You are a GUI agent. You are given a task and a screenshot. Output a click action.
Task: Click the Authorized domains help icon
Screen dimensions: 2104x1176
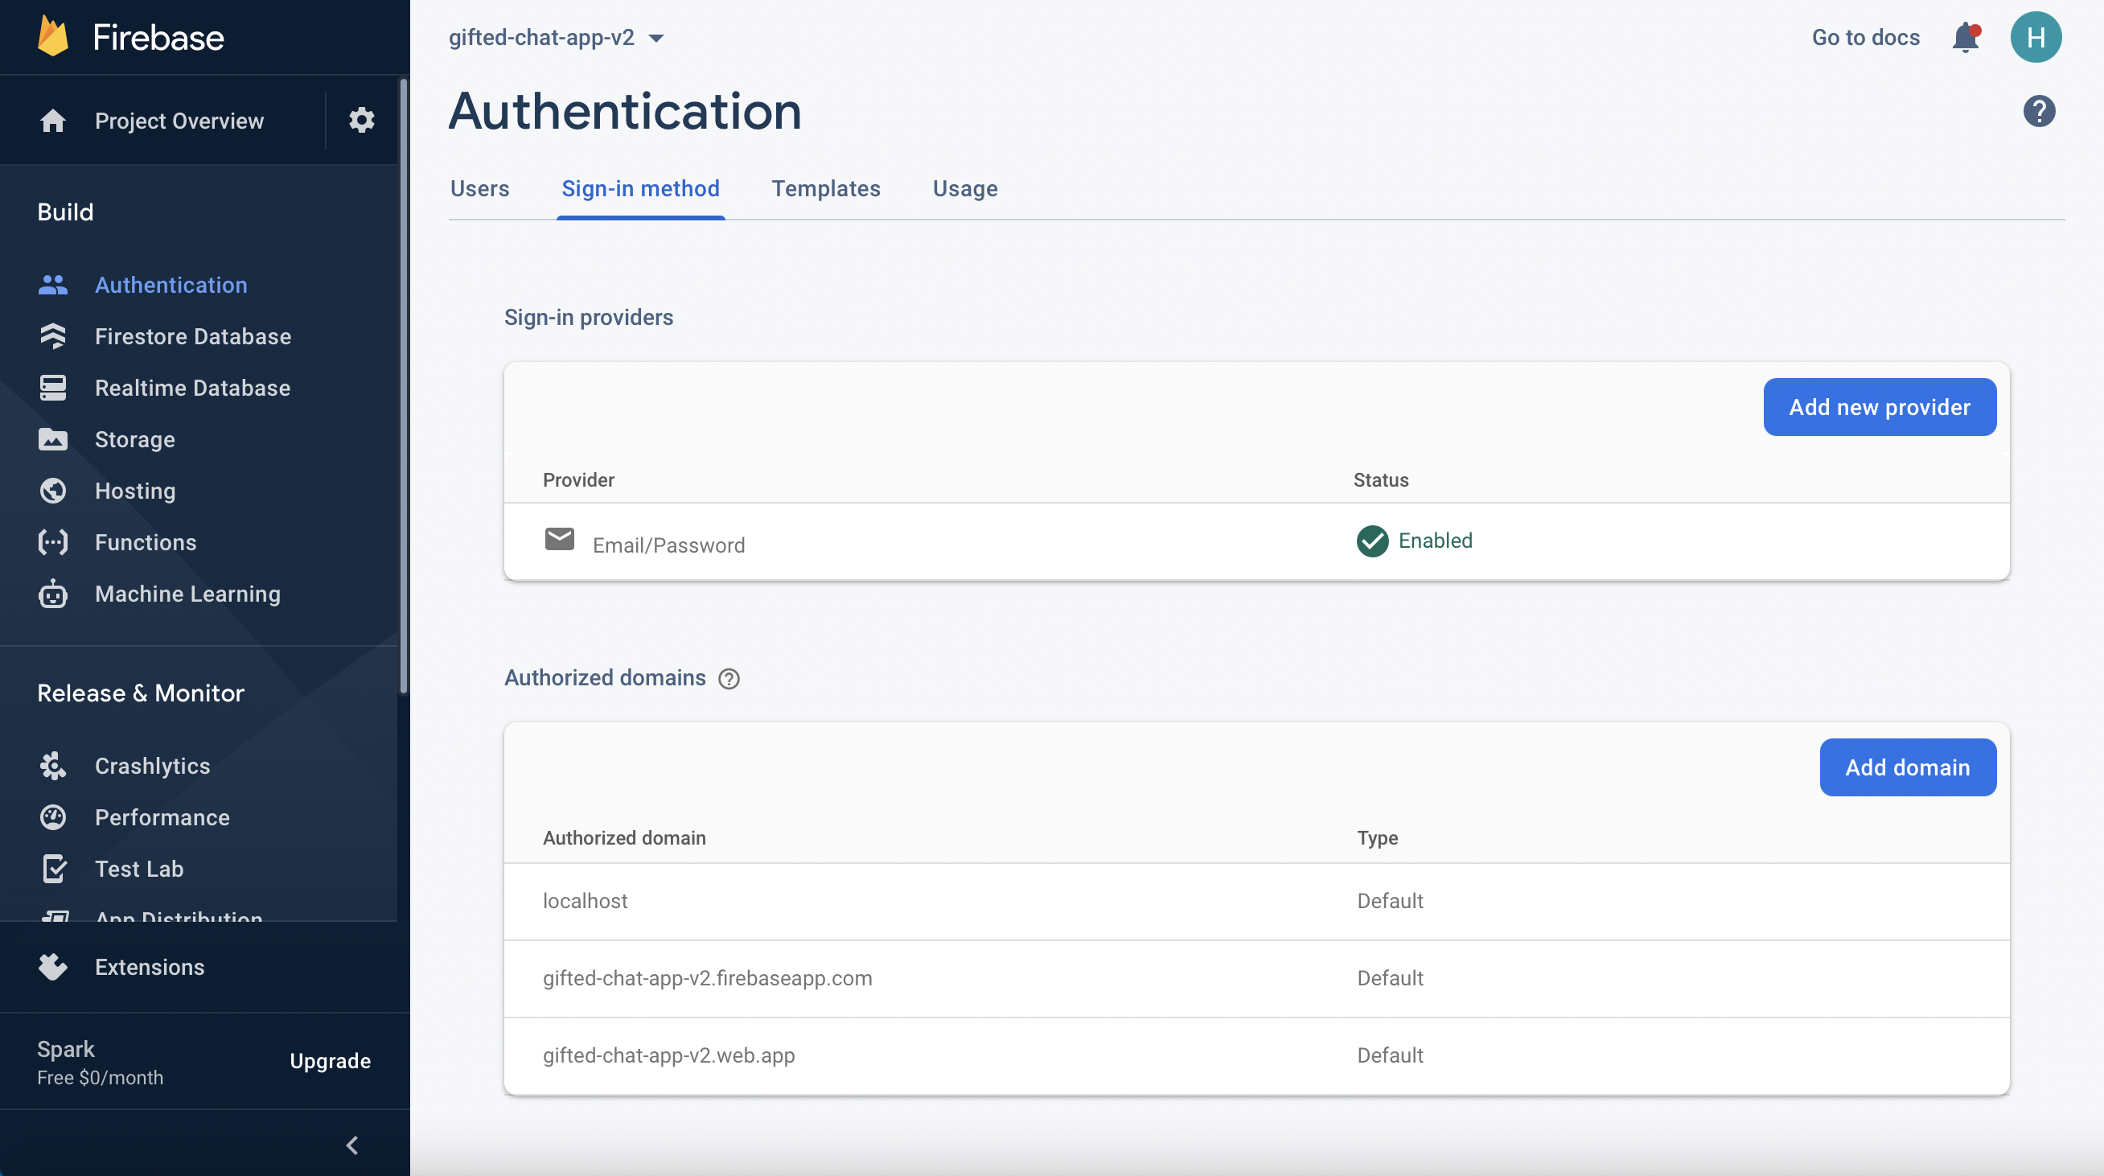729,677
